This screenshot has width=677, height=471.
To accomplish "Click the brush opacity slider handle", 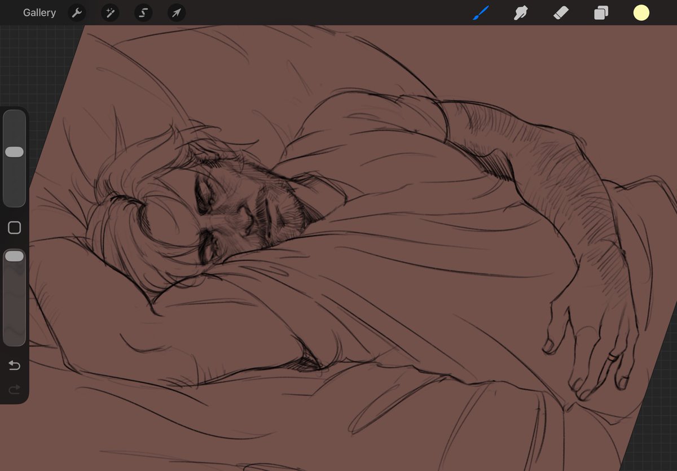I will point(14,256).
